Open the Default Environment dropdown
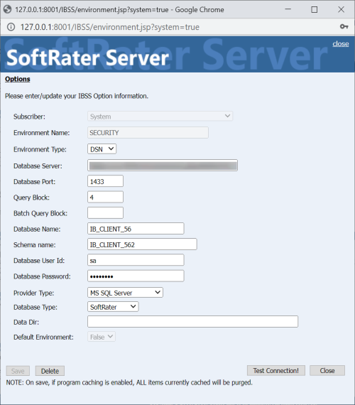Screen dimensions: 355x405 pyautogui.click(x=102, y=337)
